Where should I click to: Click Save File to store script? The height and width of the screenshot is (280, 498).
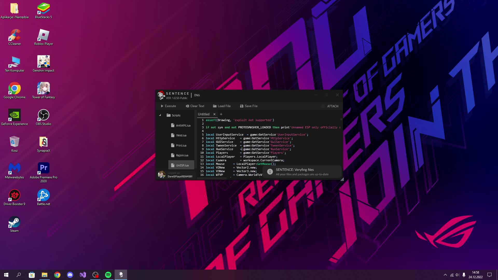coord(250,106)
